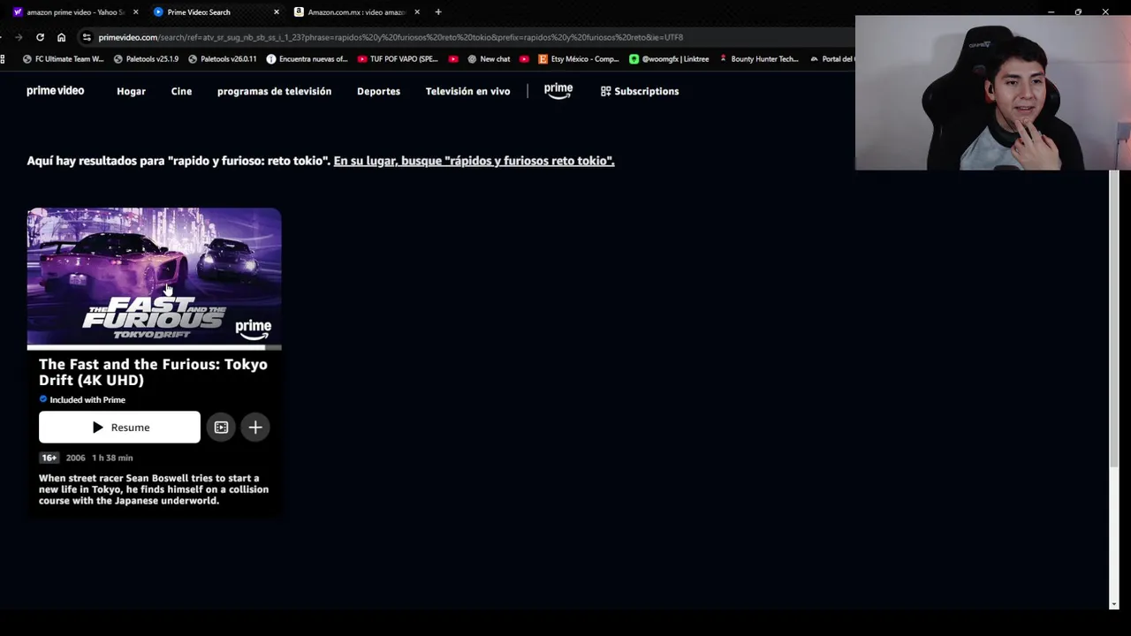Open the Tokyo Drift poster thumbnail
The height and width of the screenshot is (636, 1131).
coord(154,276)
